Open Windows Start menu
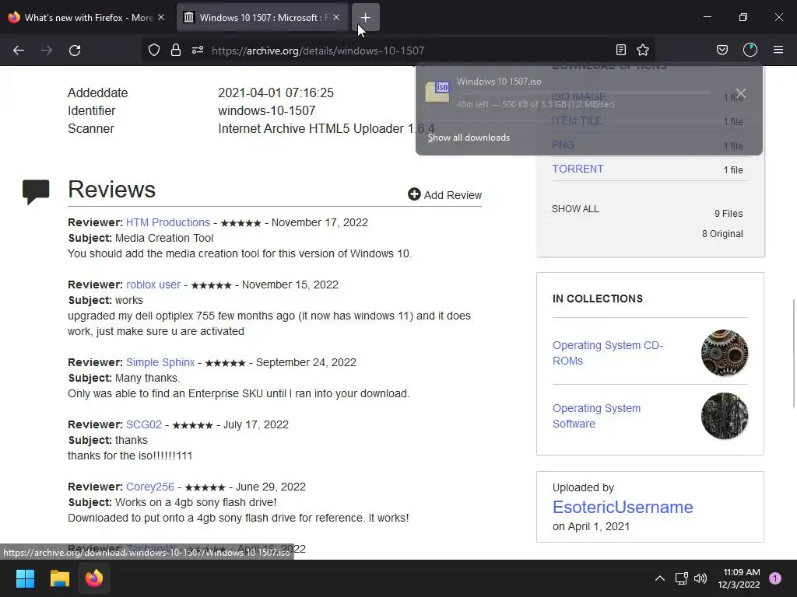The height and width of the screenshot is (597, 797). point(25,578)
